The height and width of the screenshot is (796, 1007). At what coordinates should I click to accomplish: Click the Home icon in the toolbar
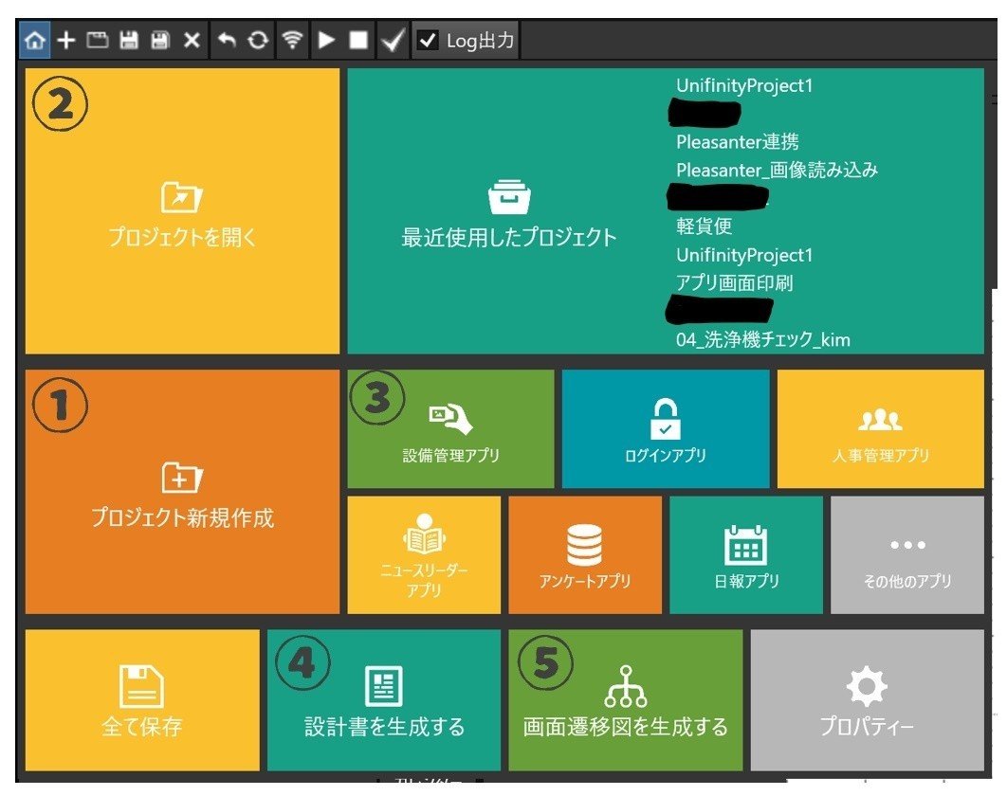(33, 40)
